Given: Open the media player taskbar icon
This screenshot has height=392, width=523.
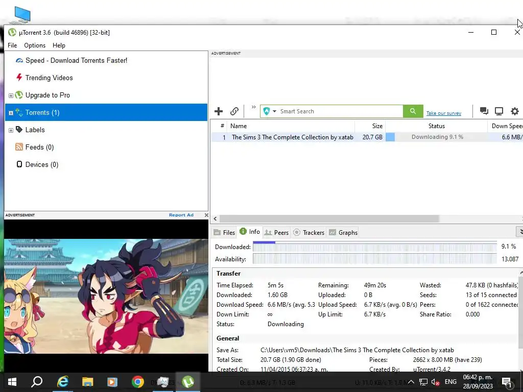Looking at the screenshot, I should coord(112,382).
